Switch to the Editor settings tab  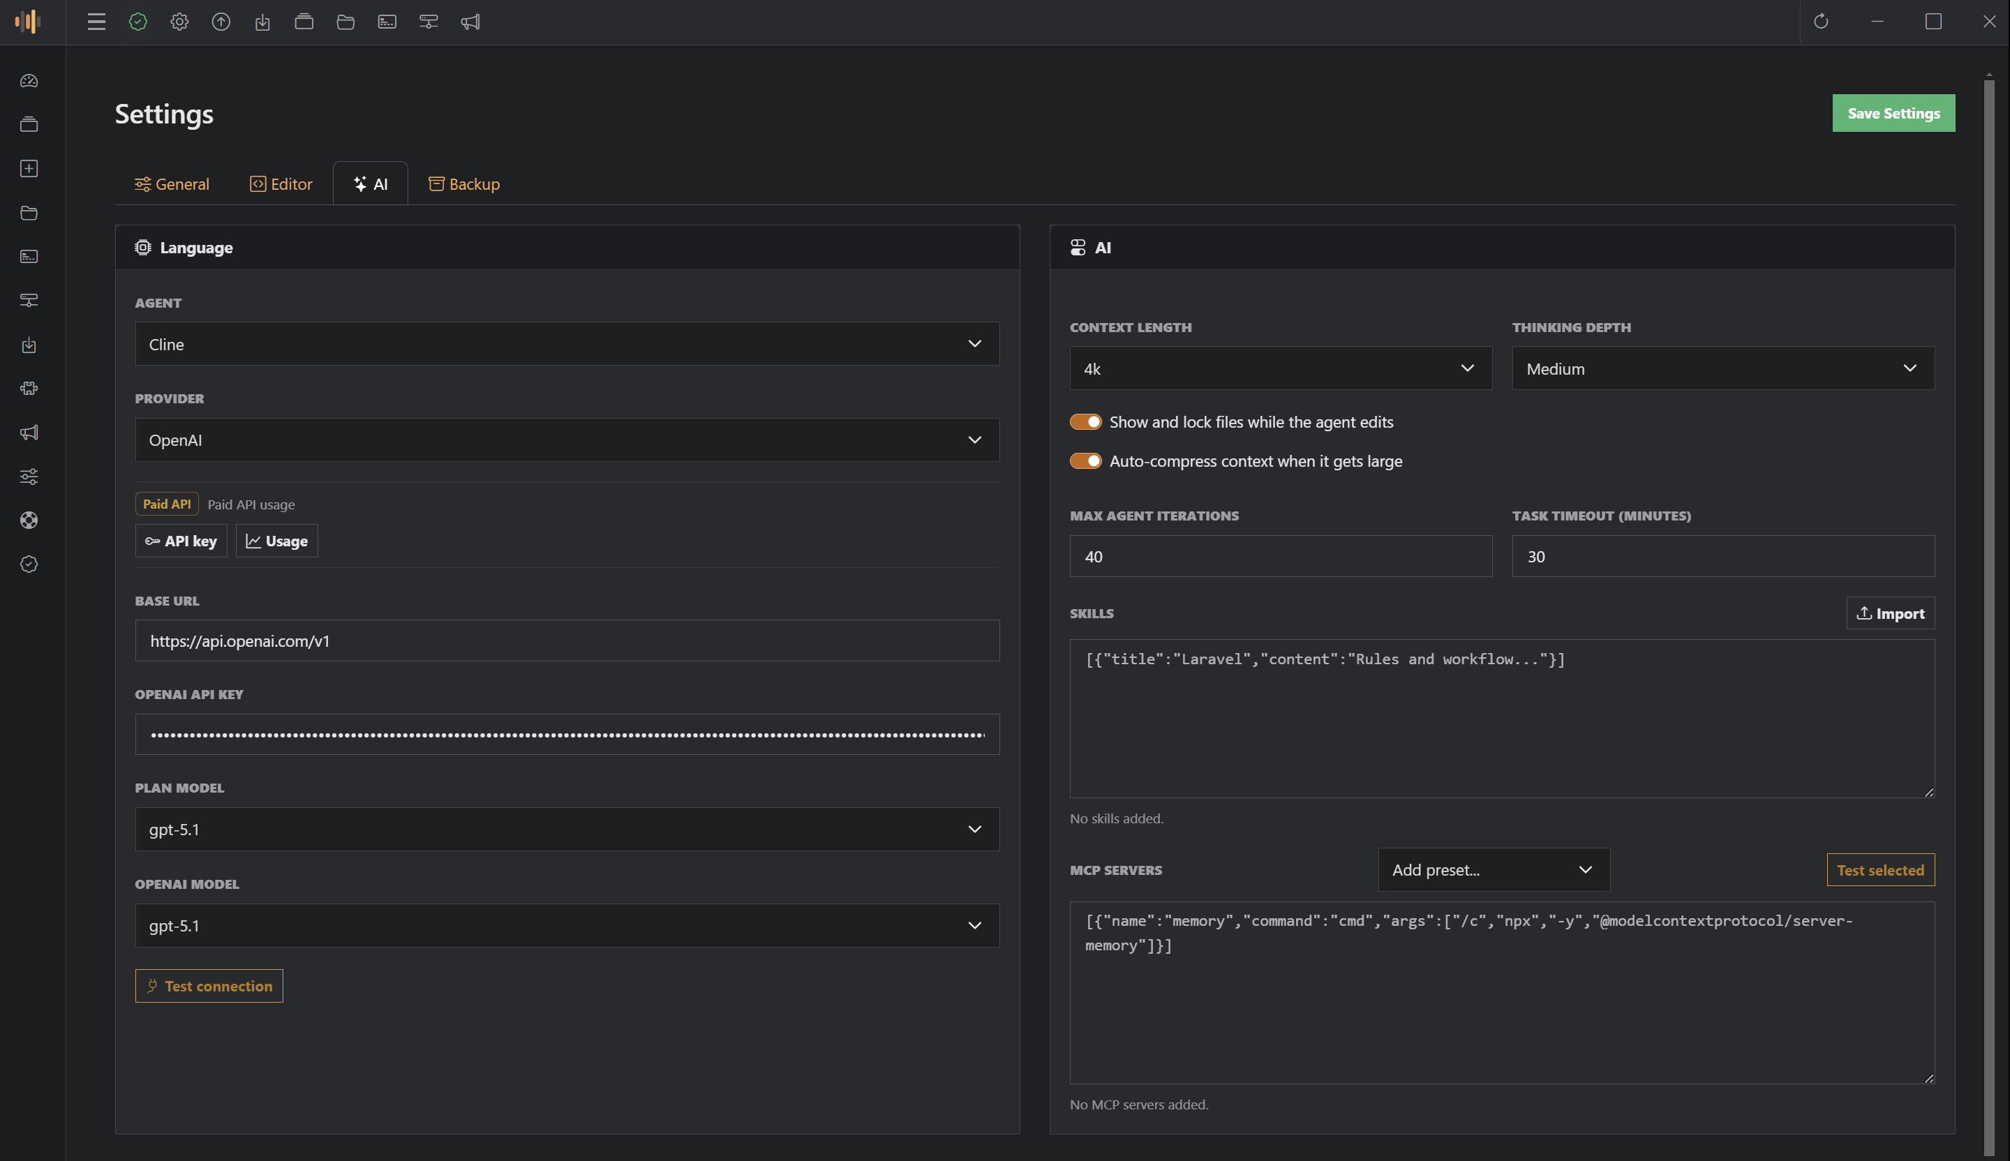click(x=281, y=183)
